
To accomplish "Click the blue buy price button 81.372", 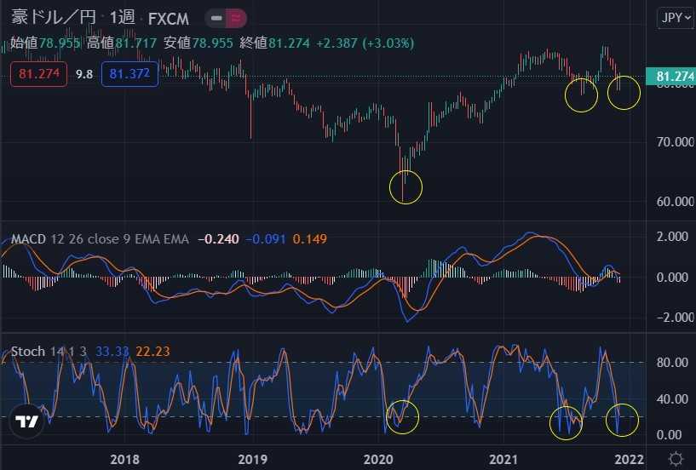I will [x=130, y=74].
